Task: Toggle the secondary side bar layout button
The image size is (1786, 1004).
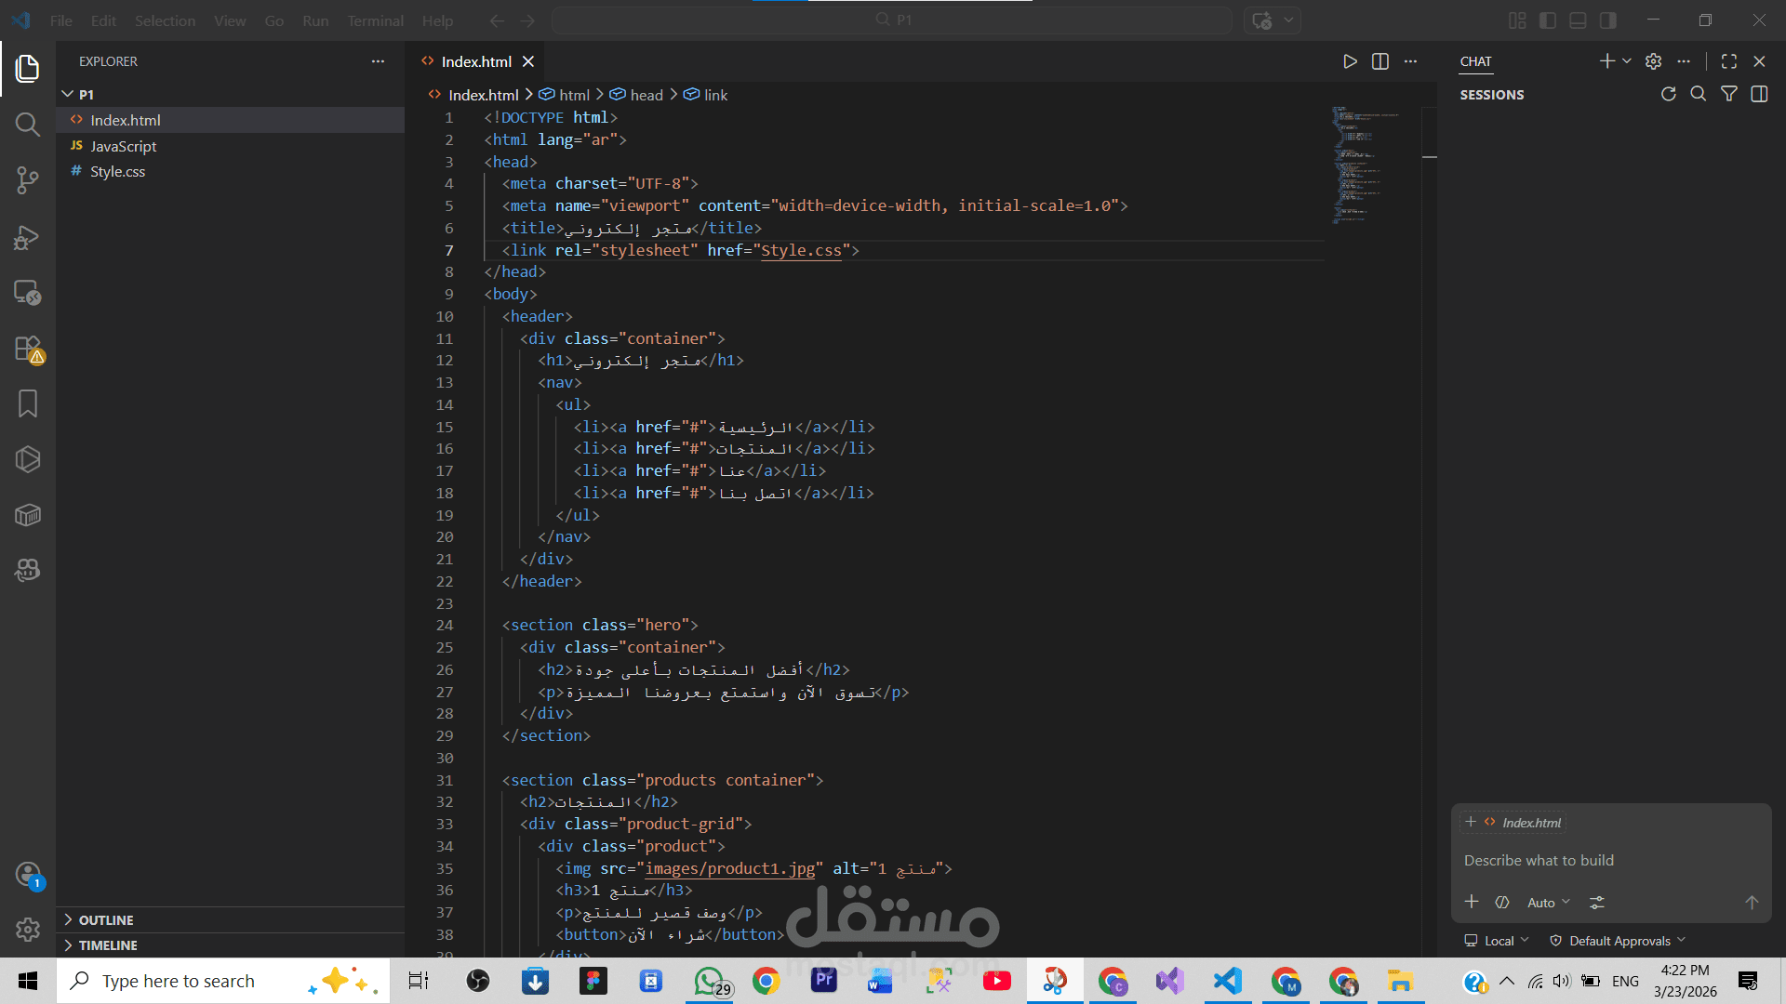Action: 1607,20
